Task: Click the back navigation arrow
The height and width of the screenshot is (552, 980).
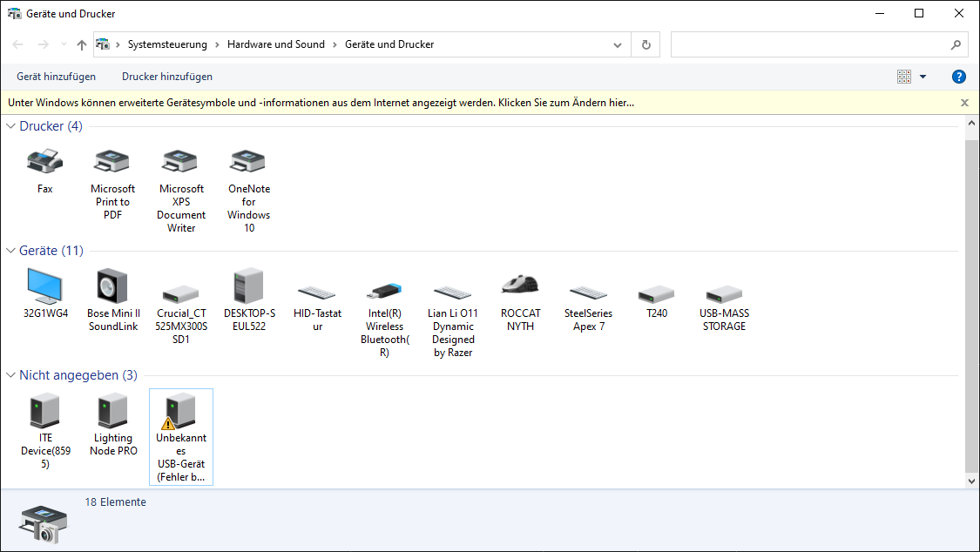Action: 17,44
